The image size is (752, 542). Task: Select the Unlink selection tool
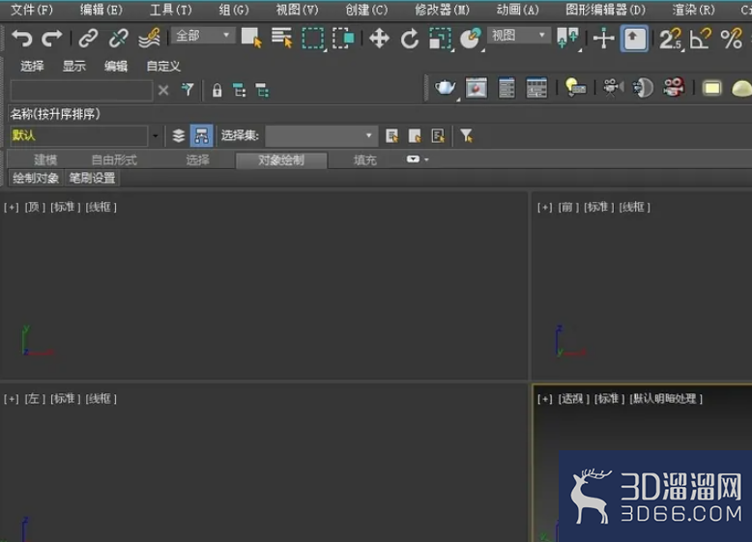pos(119,39)
